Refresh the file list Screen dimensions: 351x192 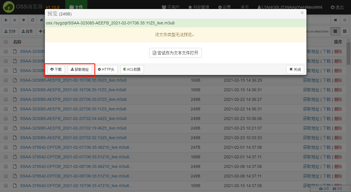[x=32, y=20]
